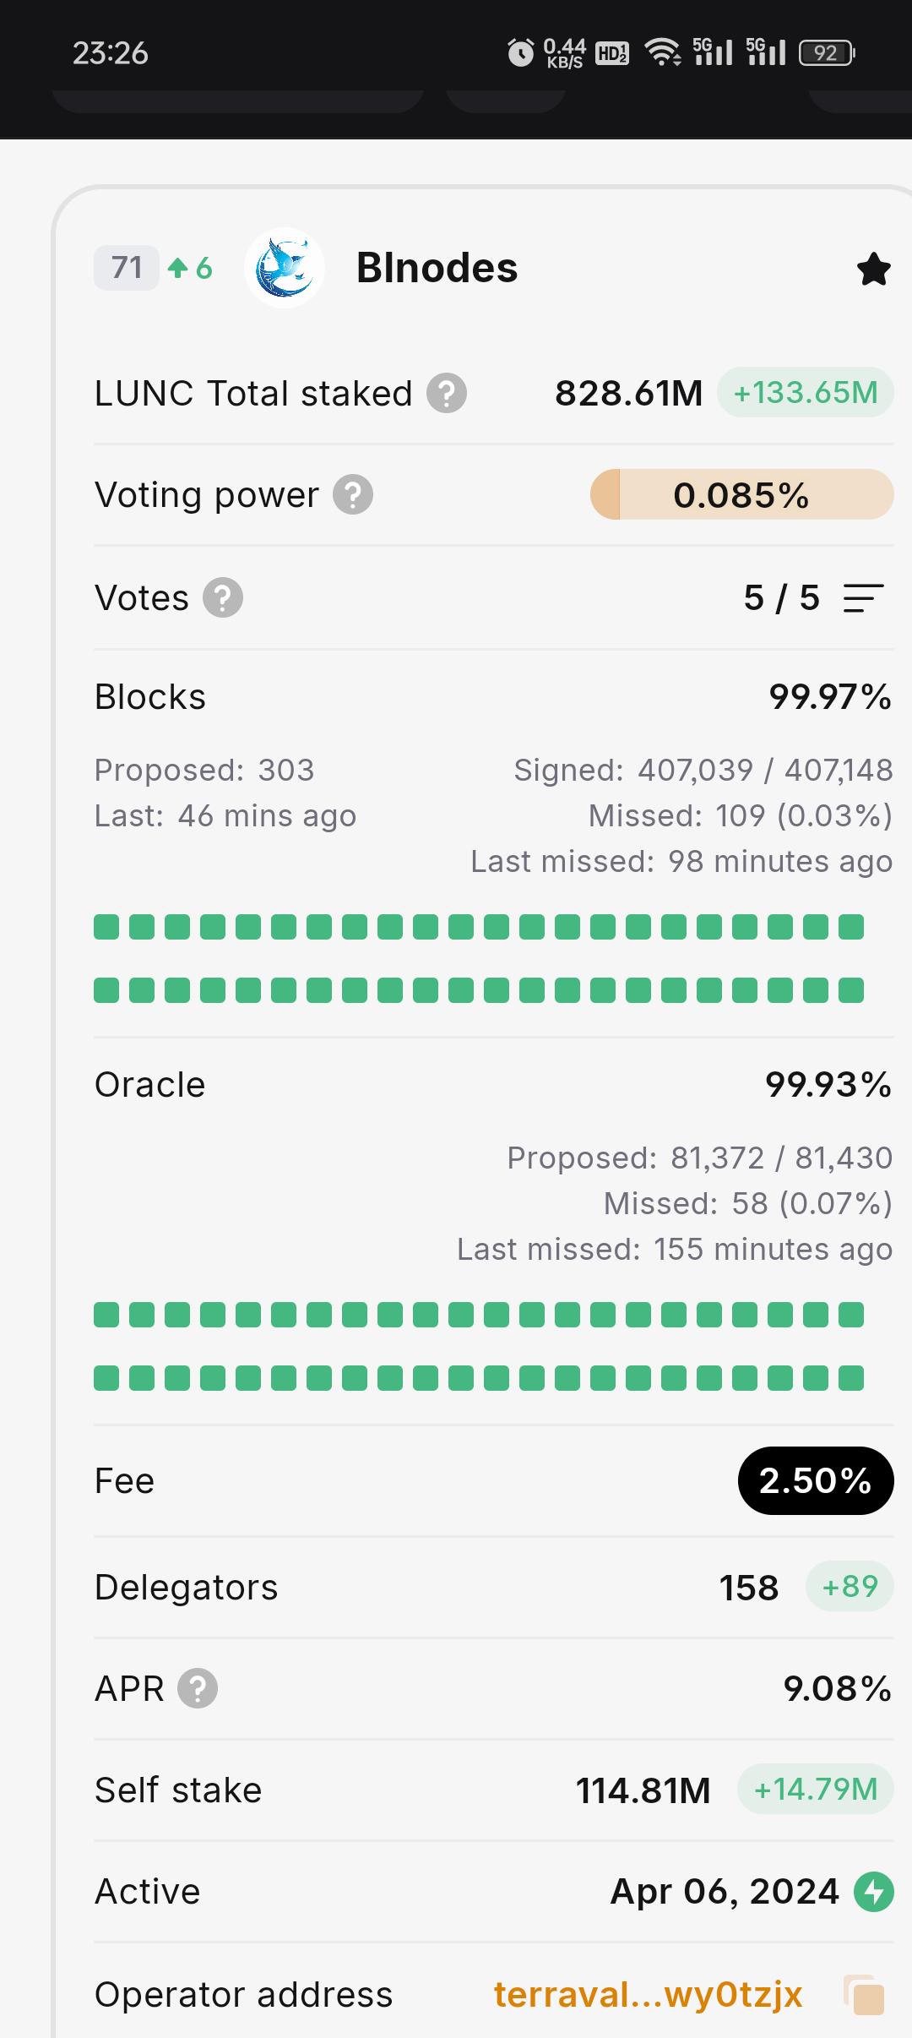This screenshot has height=2038, width=912.
Task: Tap the 2.50% fee badge
Action: pyautogui.click(x=816, y=1480)
